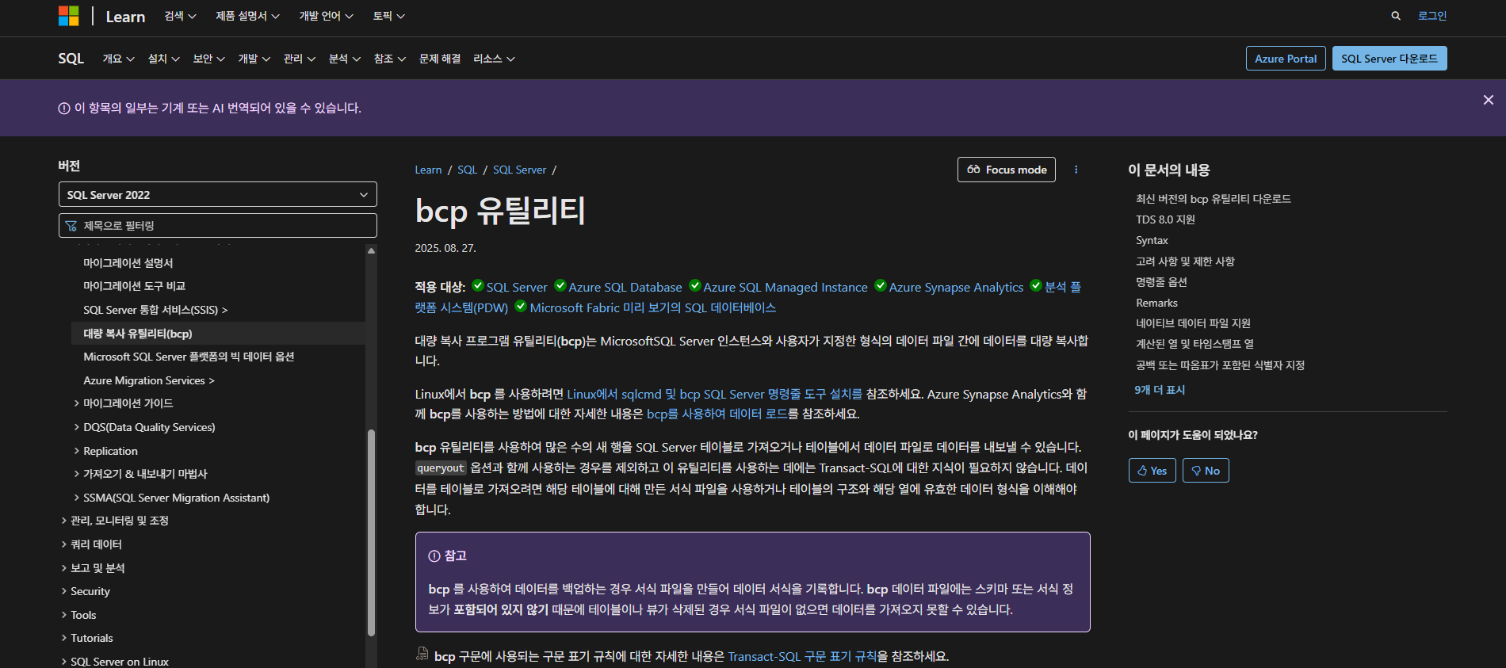Image resolution: width=1506 pixels, height=668 pixels.
Task: Open Linux sqlcmd 및 bcp 설치 link
Action: tap(714, 394)
